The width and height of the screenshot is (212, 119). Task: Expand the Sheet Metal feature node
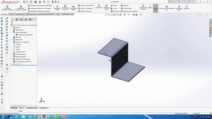point(12,54)
